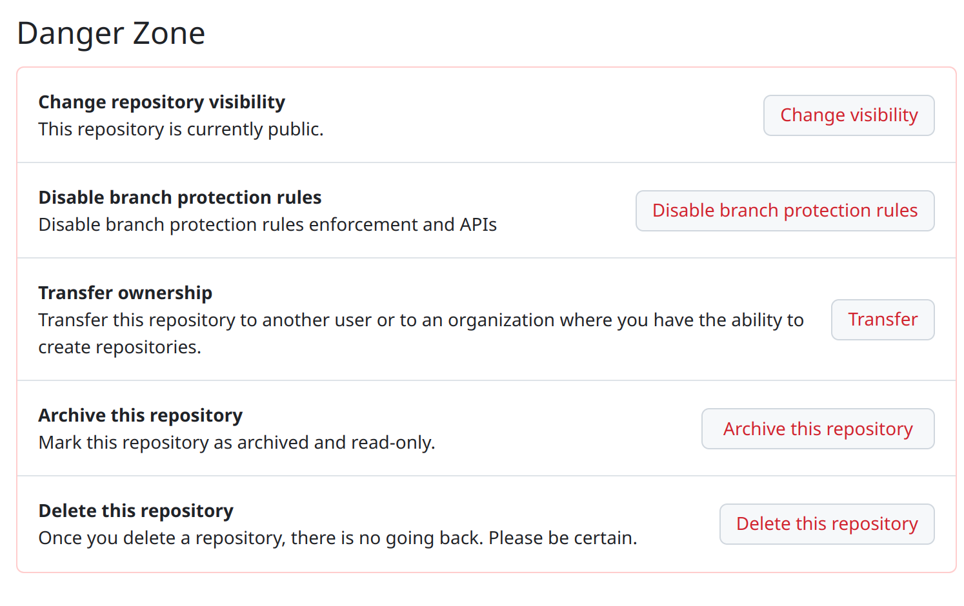Click the text "This repository is currently public."
This screenshot has height=606, width=964.
click(x=181, y=130)
